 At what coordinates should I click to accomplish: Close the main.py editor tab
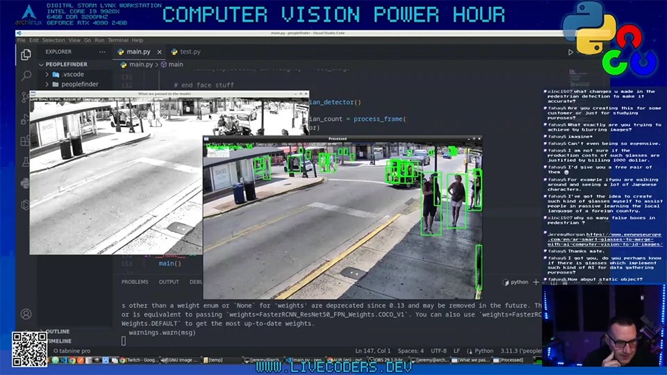(160, 52)
